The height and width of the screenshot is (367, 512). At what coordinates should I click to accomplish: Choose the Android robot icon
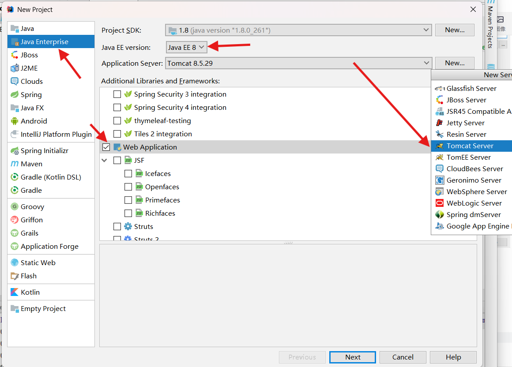tap(15, 121)
